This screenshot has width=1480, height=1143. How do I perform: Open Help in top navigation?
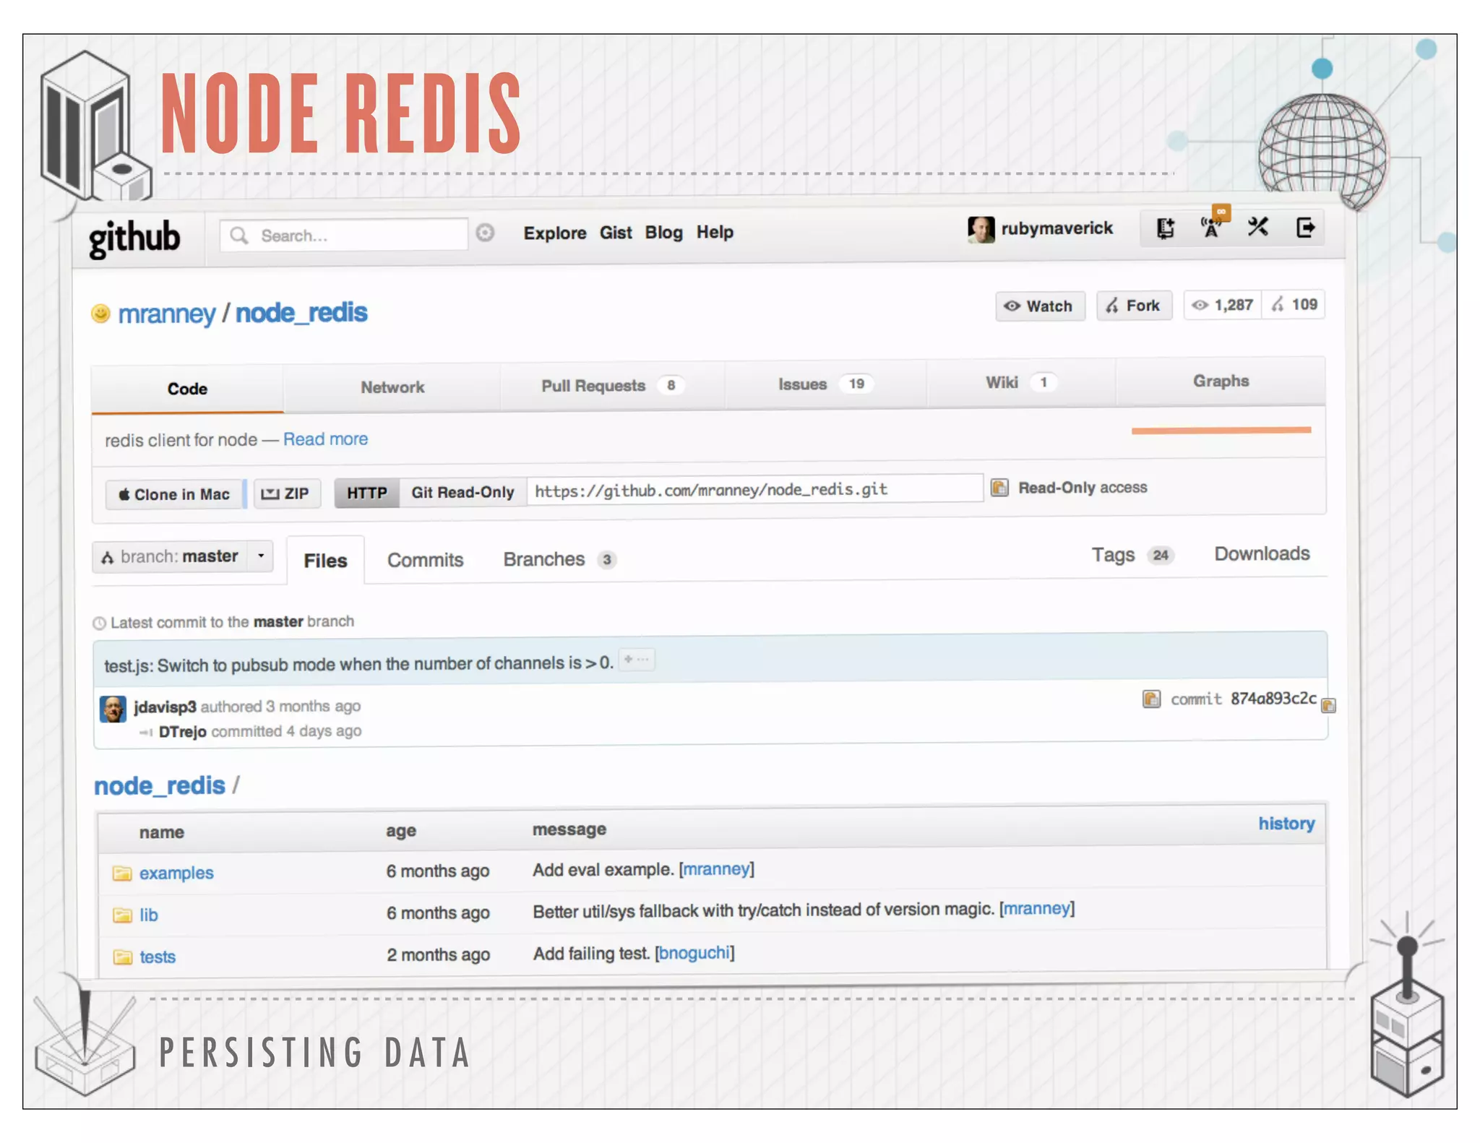[x=715, y=232]
